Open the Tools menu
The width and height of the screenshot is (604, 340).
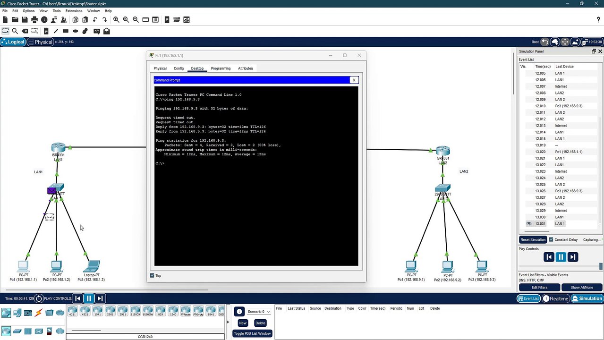(x=57, y=11)
